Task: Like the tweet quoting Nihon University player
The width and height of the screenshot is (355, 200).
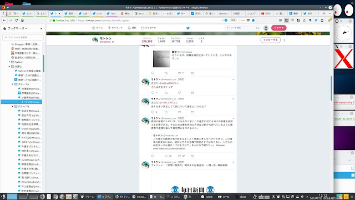Action: pyautogui.click(x=179, y=156)
